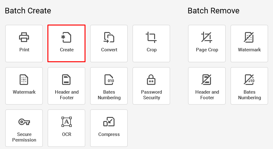Launch the batch Convert tool
273x149 pixels.
[109, 44]
